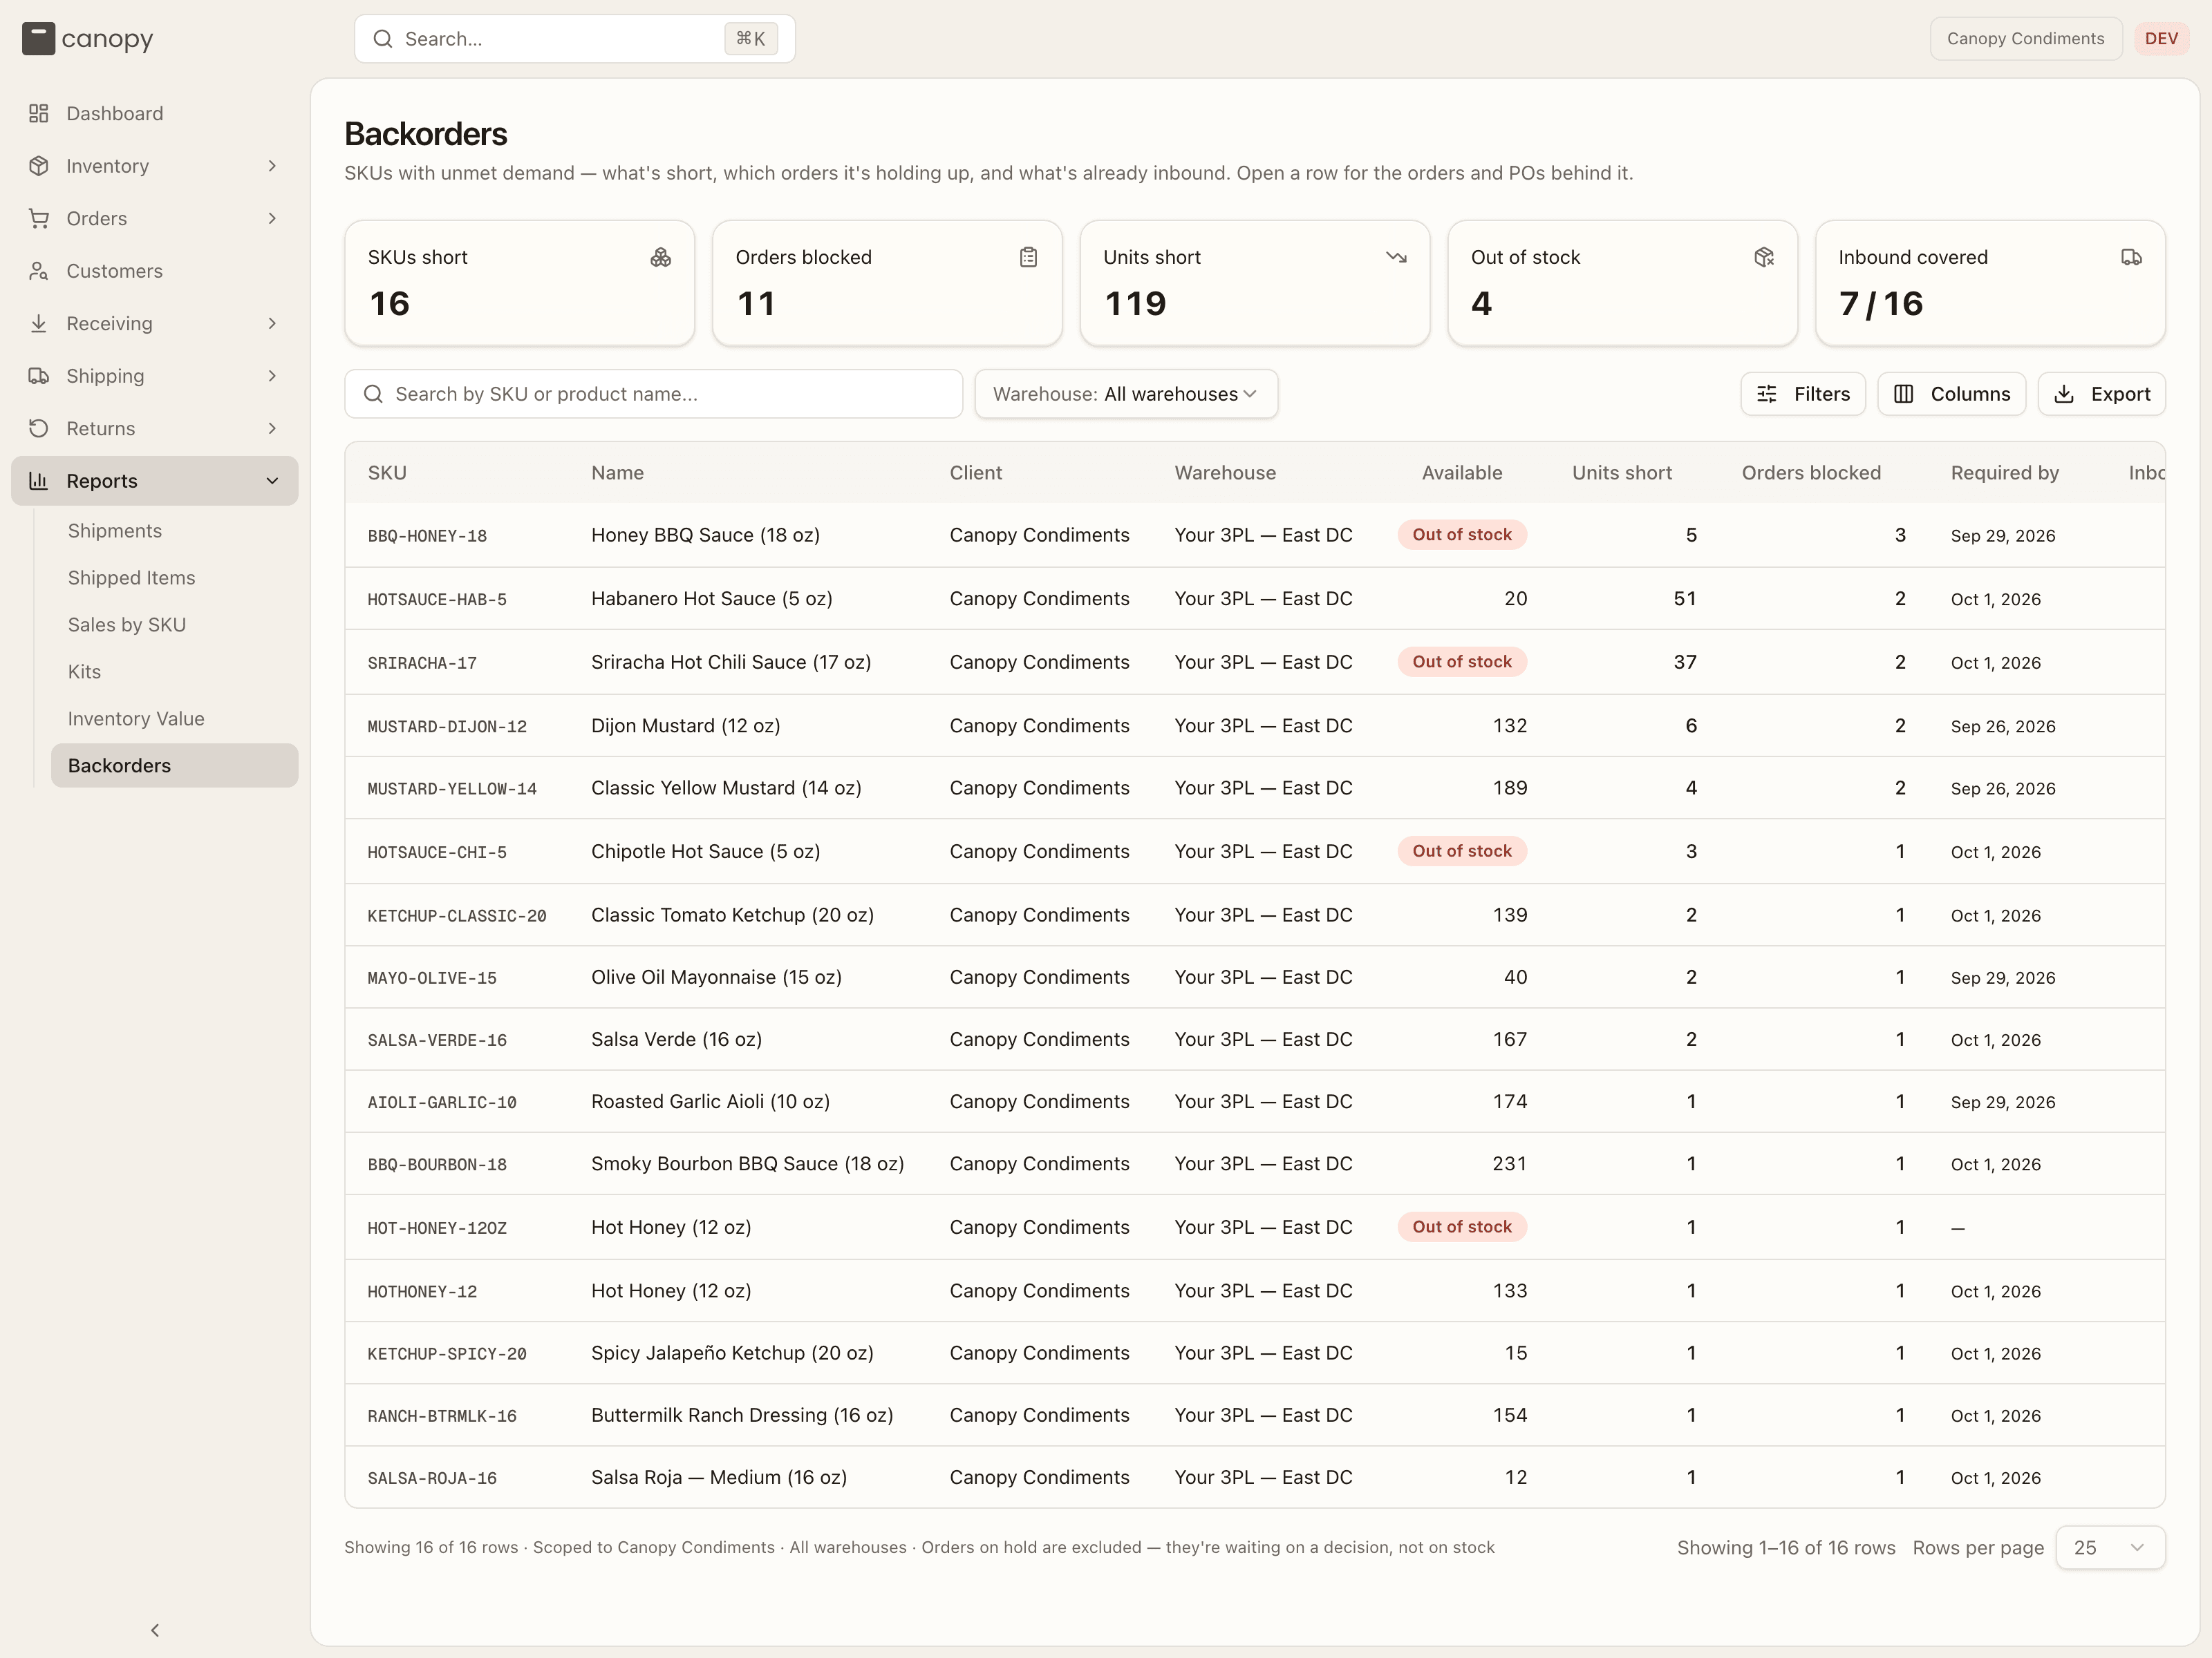Image resolution: width=2212 pixels, height=1658 pixels.
Task: Expand the Inventory submenu chevron
Action: tap(272, 166)
